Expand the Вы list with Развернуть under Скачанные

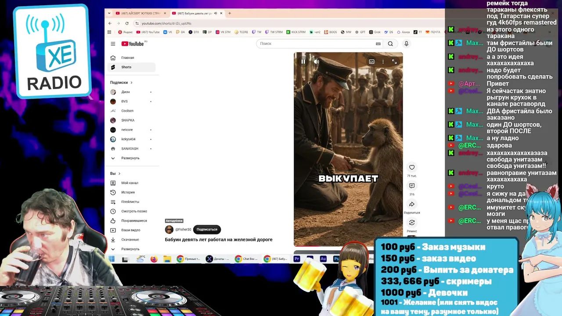tap(132, 249)
